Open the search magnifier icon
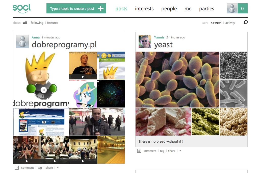 coord(245,22)
